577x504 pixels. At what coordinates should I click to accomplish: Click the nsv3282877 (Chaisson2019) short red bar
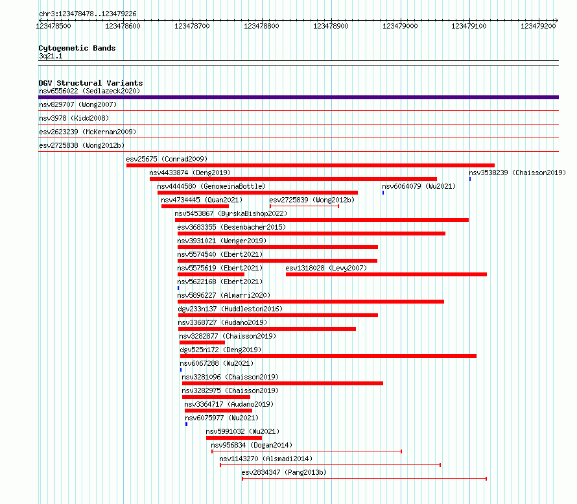(202, 342)
